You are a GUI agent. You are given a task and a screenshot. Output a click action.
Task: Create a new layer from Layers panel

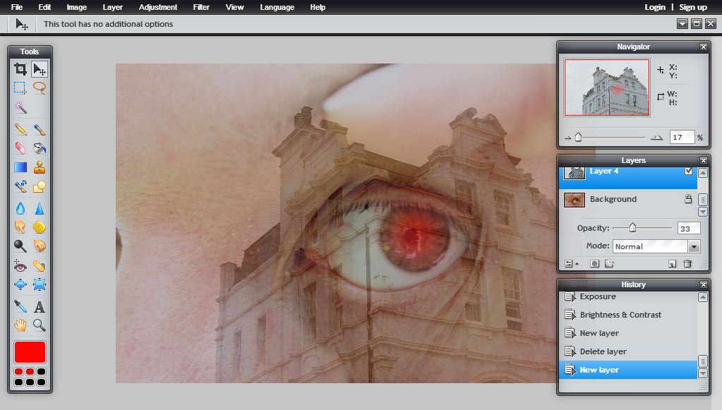(673, 264)
